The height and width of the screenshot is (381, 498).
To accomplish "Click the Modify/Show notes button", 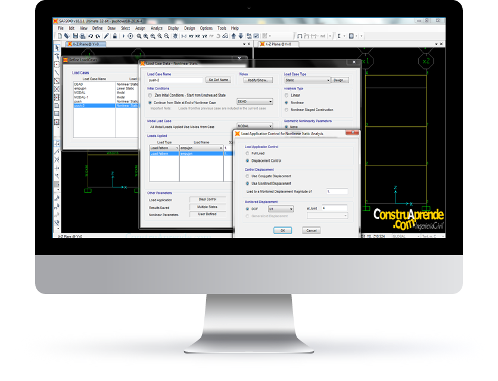I will (258, 80).
